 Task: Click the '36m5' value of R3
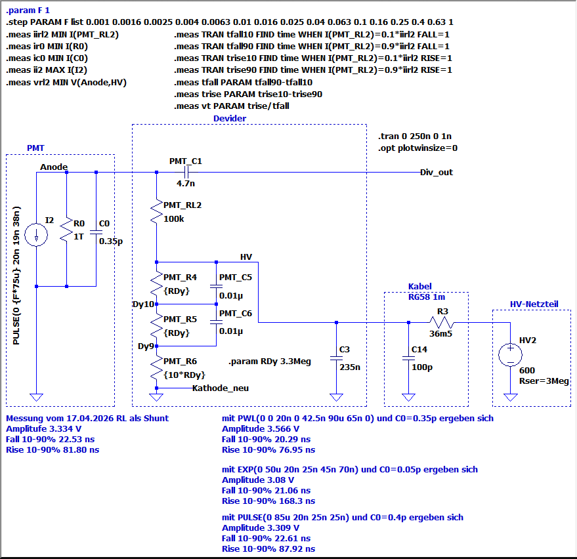(441, 333)
